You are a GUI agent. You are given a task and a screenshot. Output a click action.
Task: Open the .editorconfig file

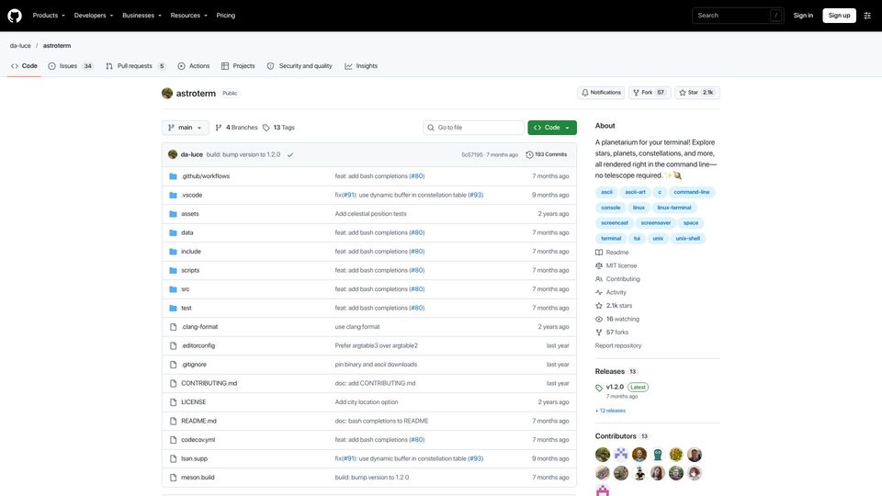198,346
